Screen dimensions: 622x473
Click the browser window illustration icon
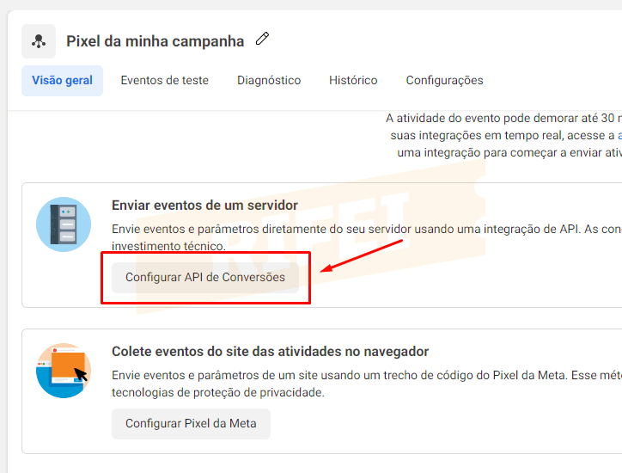coord(64,371)
